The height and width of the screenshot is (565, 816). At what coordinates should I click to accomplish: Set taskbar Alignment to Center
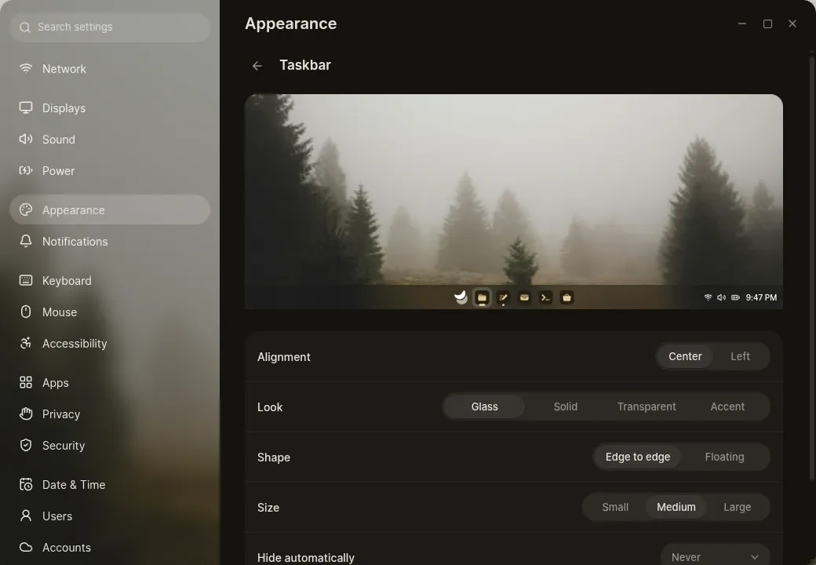[685, 356]
